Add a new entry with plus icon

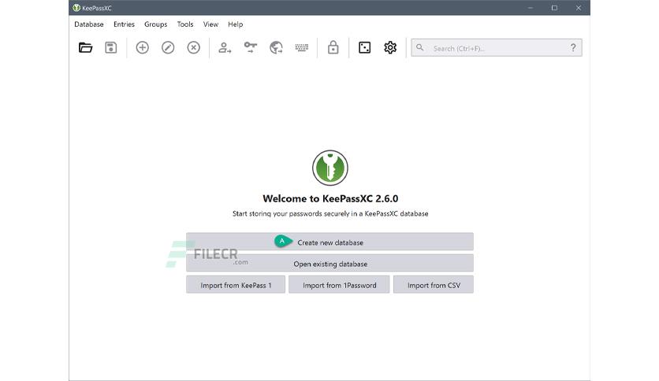pos(143,48)
